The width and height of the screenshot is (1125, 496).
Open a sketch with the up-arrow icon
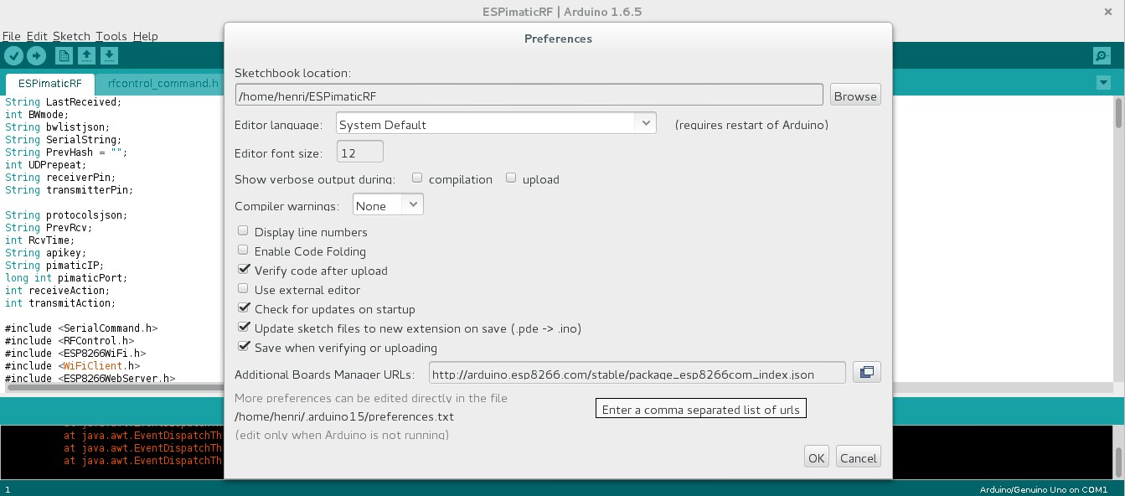86,56
